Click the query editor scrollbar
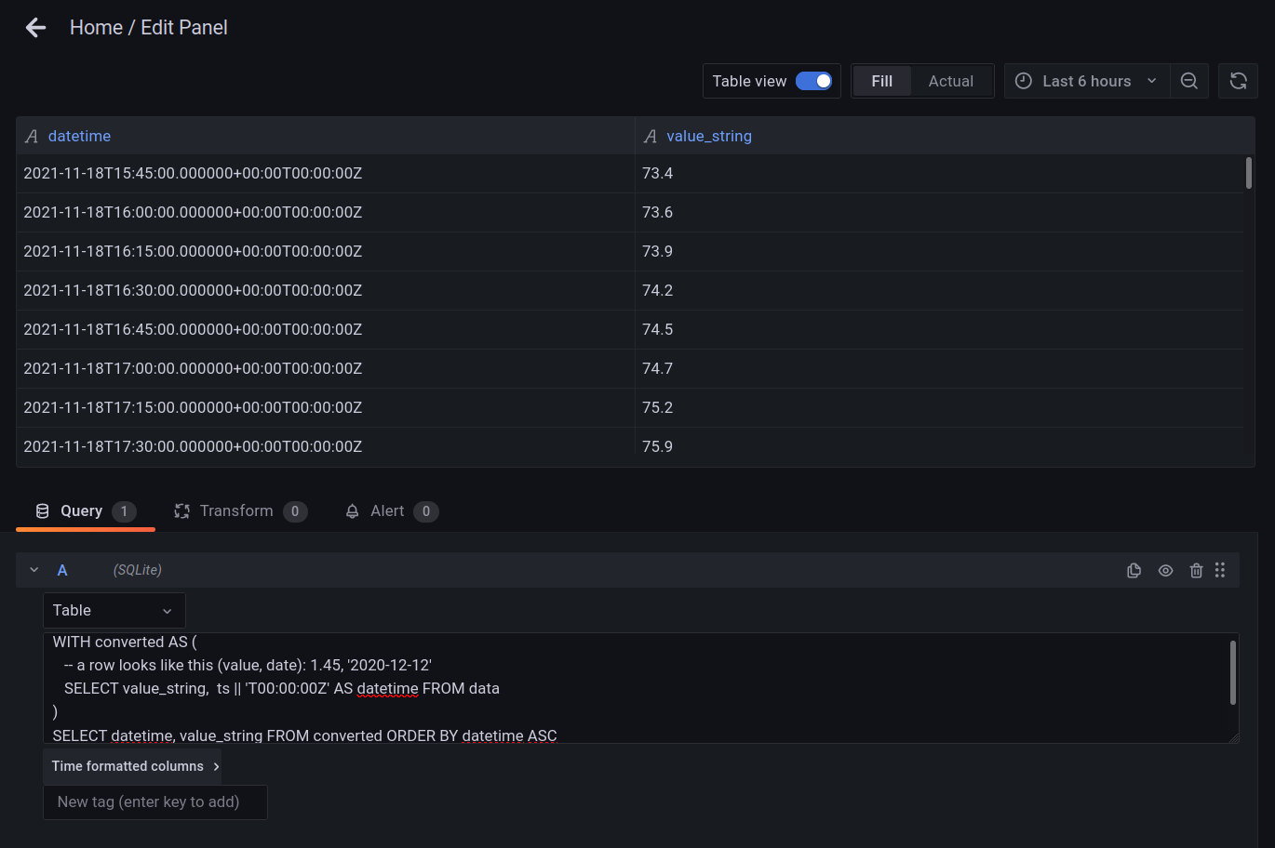The height and width of the screenshot is (848, 1275). (1233, 671)
